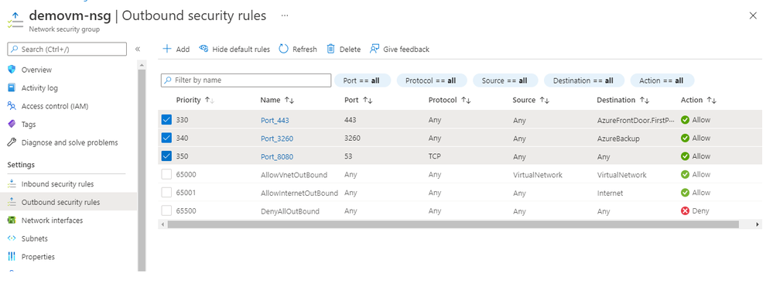
Task: Uncheck the checkbox for Port_3260 rule
Action: point(166,138)
